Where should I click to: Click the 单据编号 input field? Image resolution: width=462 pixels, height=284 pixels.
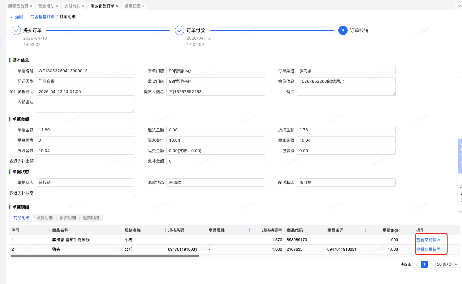coord(85,71)
